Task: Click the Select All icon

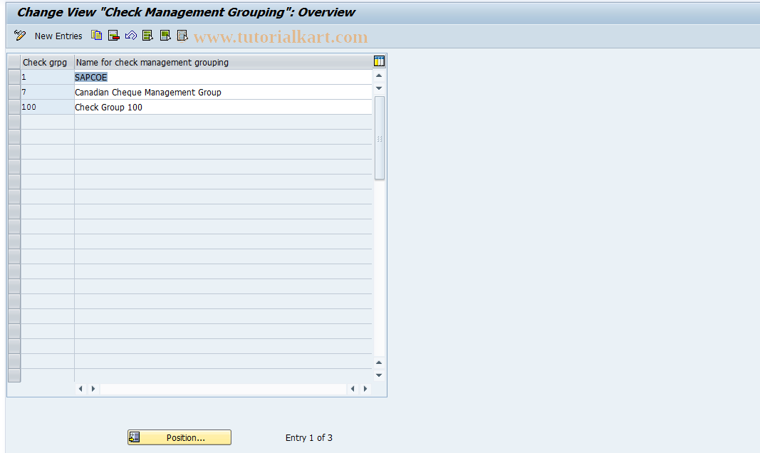Action: [x=148, y=36]
